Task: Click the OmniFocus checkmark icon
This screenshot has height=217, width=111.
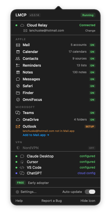Action: pyautogui.click(x=18, y=100)
